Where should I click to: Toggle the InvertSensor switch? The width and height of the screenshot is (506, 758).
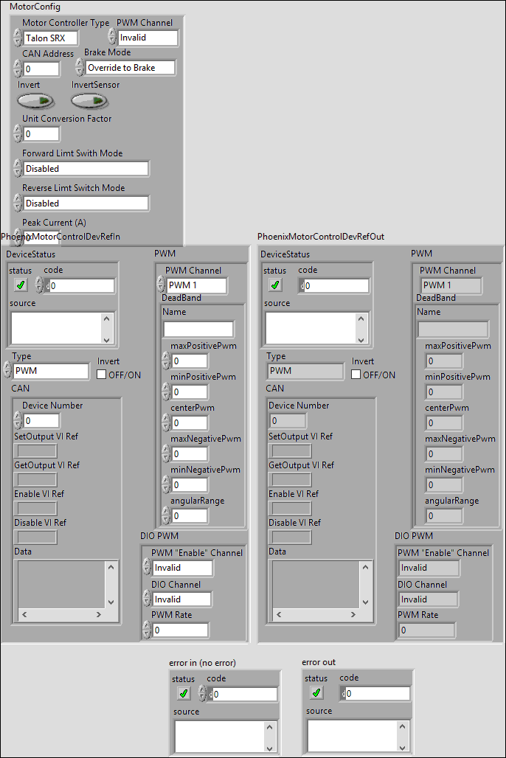tap(89, 101)
